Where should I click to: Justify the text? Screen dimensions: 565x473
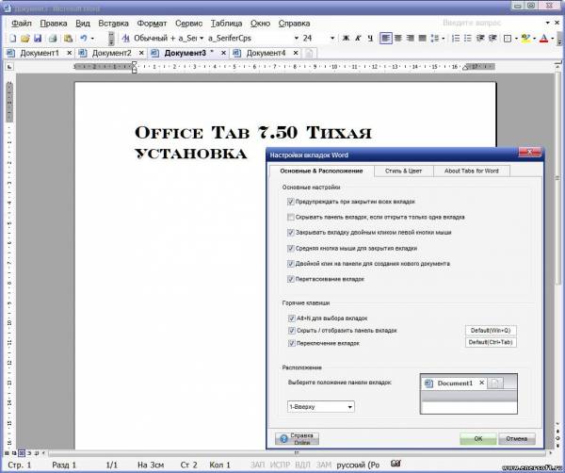pos(422,38)
